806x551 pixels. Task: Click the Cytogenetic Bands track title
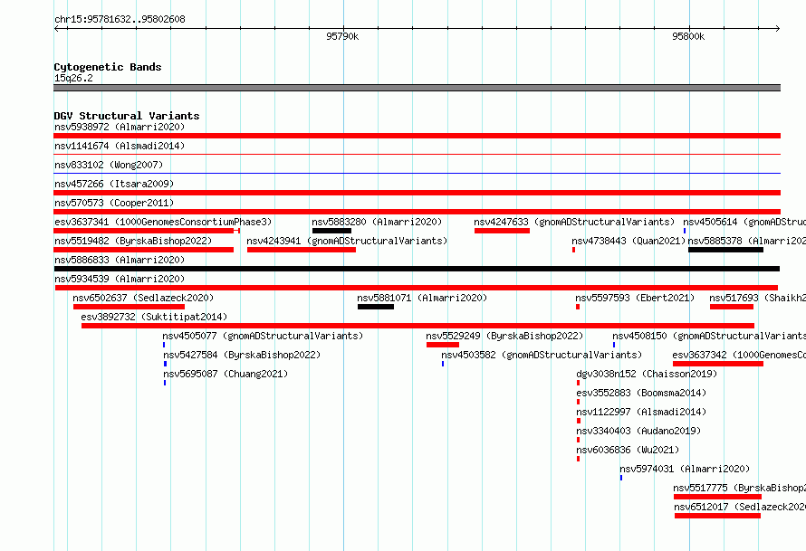(108, 67)
